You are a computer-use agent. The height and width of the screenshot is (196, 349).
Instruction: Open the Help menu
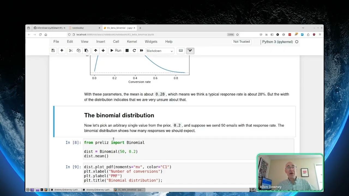point(169,42)
